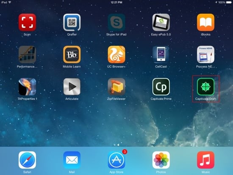The height and width of the screenshot is (175, 233).
Task: Open the CellCast app
Action: pyautogui.click(x=161, y=54)
